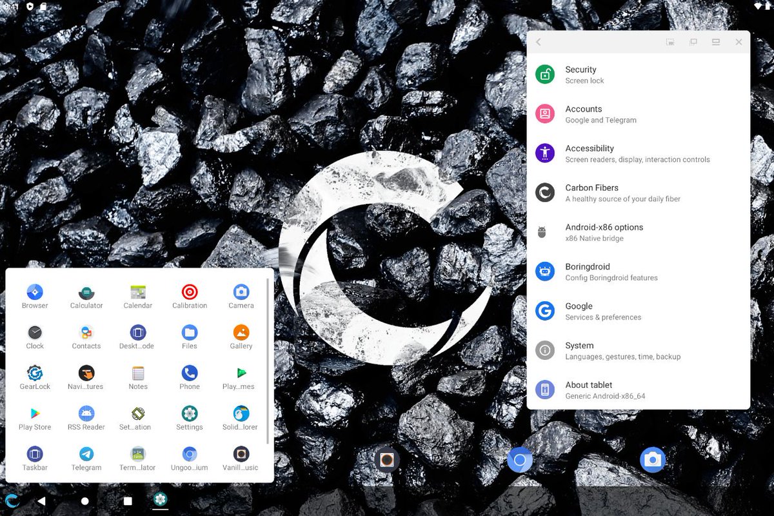This screenshot has height=516, width=774.
Task: Open the Calendar app
Action: click(x=138, y=297)
